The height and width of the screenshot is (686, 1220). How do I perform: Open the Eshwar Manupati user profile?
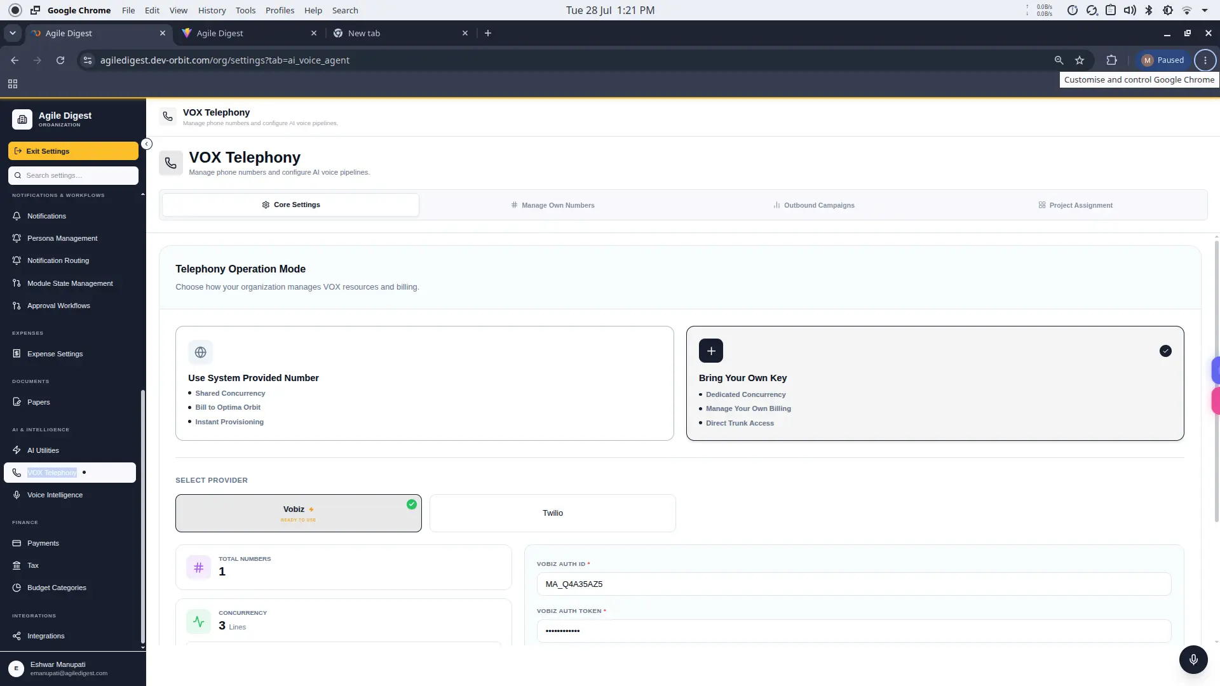[x=72, y=668]
